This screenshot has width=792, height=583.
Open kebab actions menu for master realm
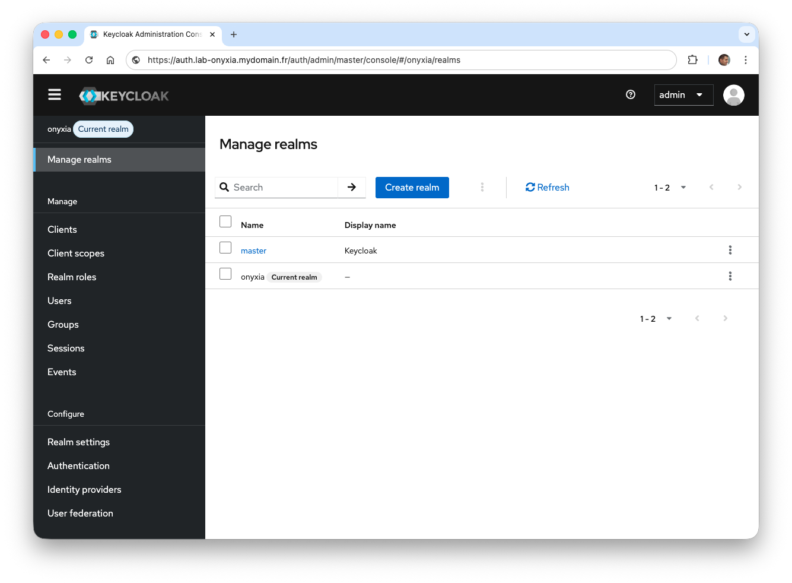(x=730, y=250)
